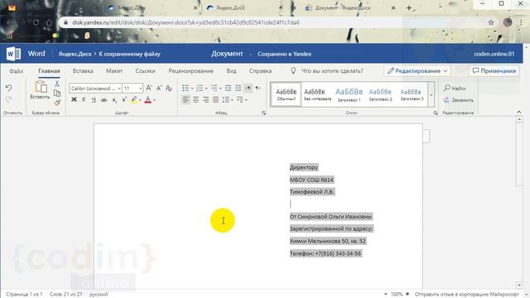This screenshot has width=530, height=298.
Task: Switch to Макет tab
Action: tap(114, 71)
